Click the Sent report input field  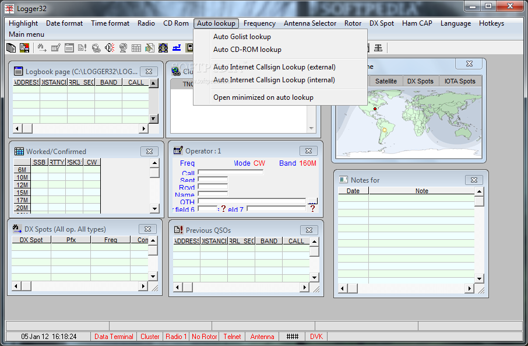[213, 179]
